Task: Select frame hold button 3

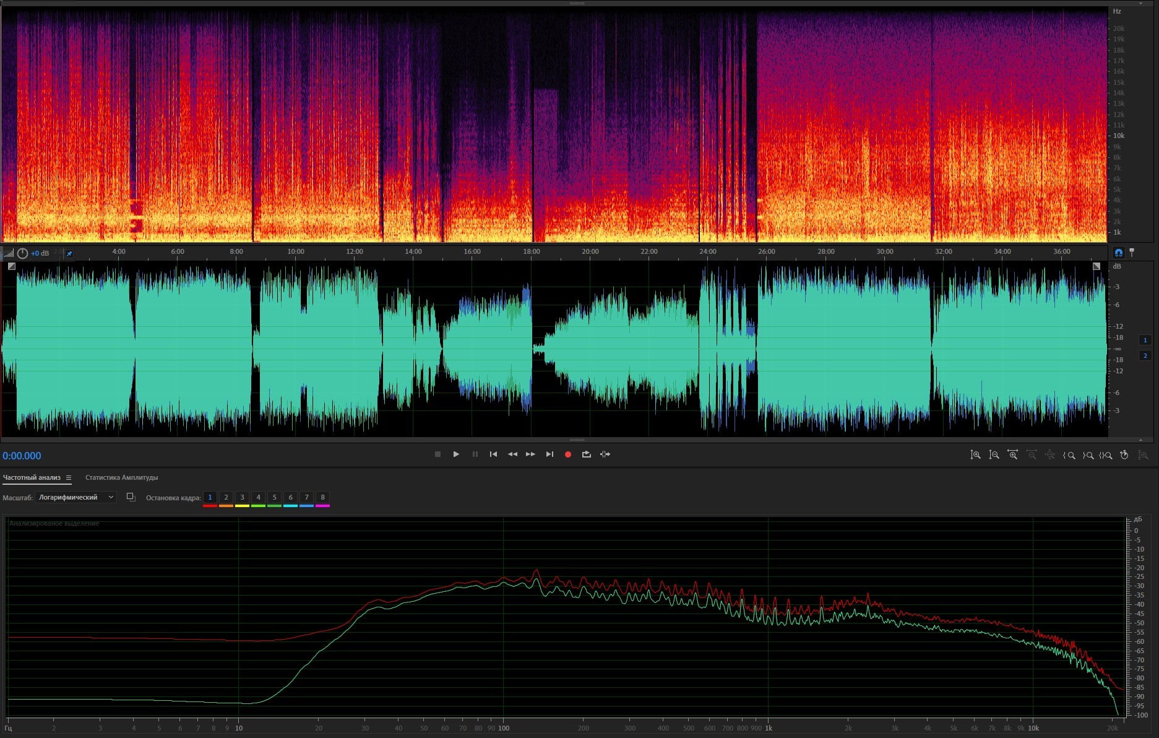Action: 242,497
